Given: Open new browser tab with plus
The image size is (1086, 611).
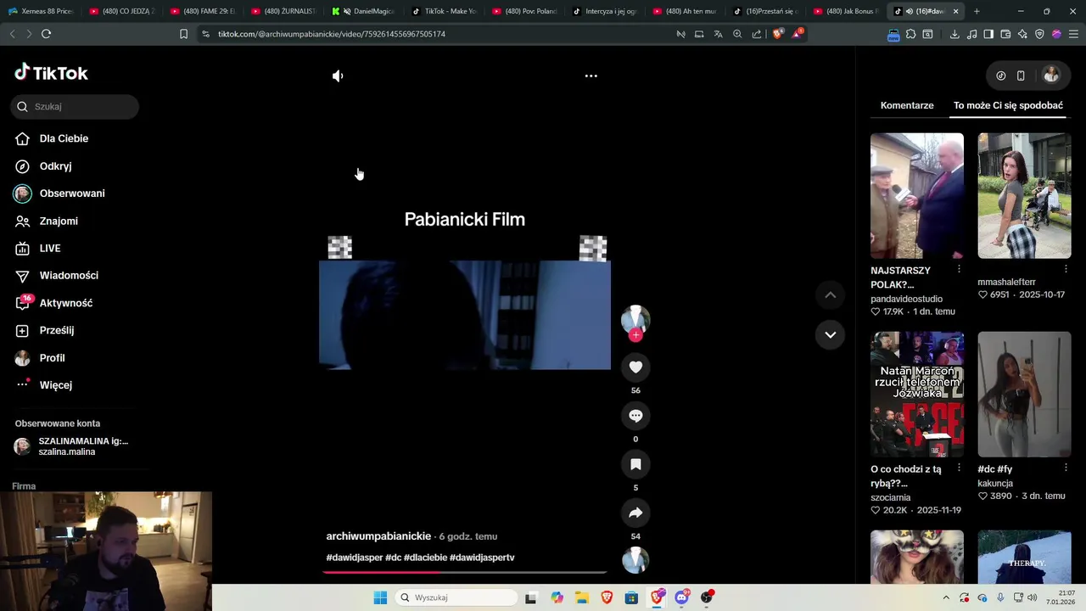Looking at the screenshot, I should click(977, 11).
